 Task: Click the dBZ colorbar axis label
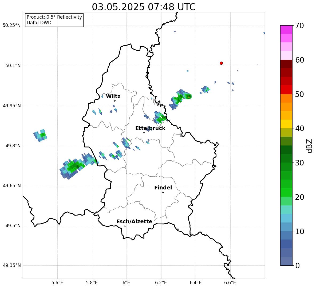coord(309,146)
